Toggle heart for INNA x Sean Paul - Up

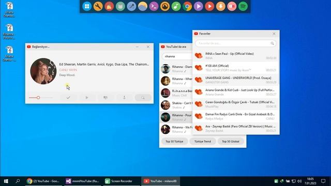pyautogui.click(x=199, y=56)
